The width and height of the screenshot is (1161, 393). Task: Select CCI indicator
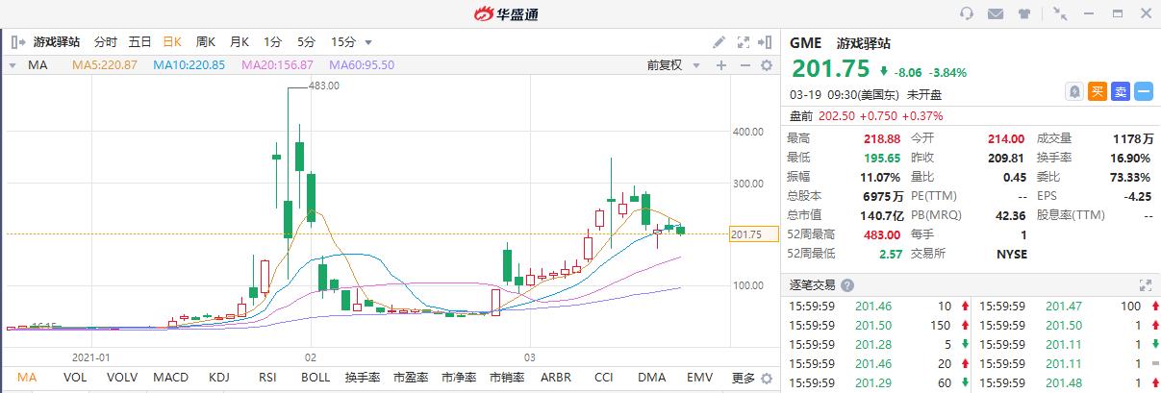pos(604,378)
